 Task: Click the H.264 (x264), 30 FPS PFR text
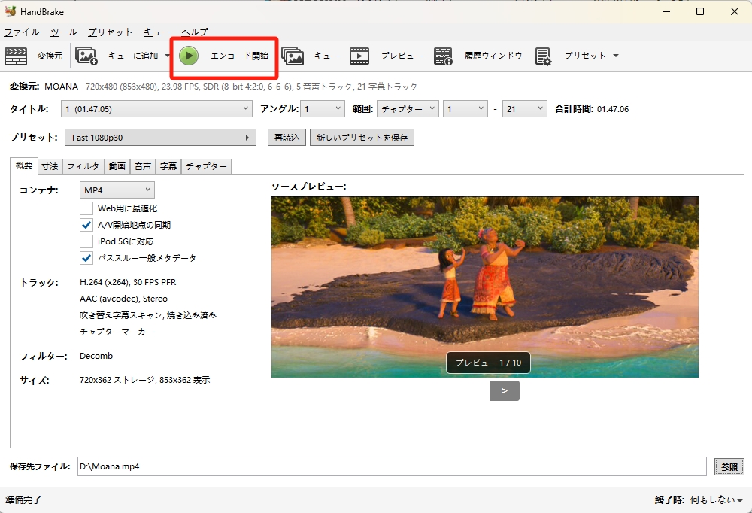128,282
